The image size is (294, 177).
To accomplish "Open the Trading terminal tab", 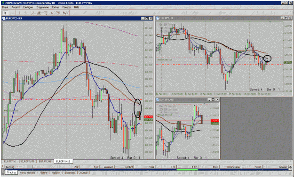I will 11,172.
